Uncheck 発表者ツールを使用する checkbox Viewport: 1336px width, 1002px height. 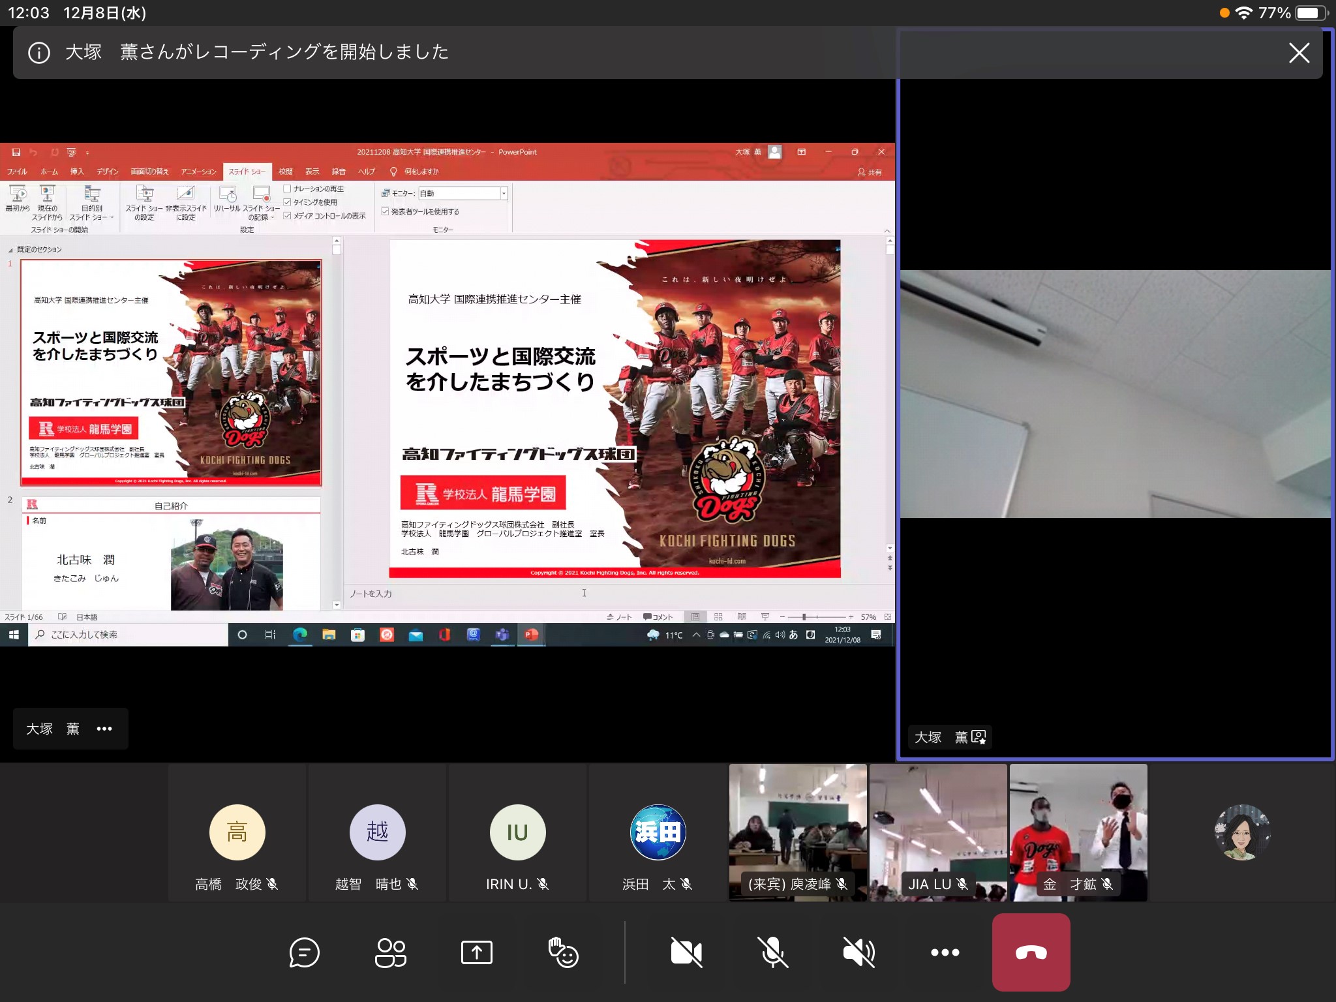(x=385, y=211)
